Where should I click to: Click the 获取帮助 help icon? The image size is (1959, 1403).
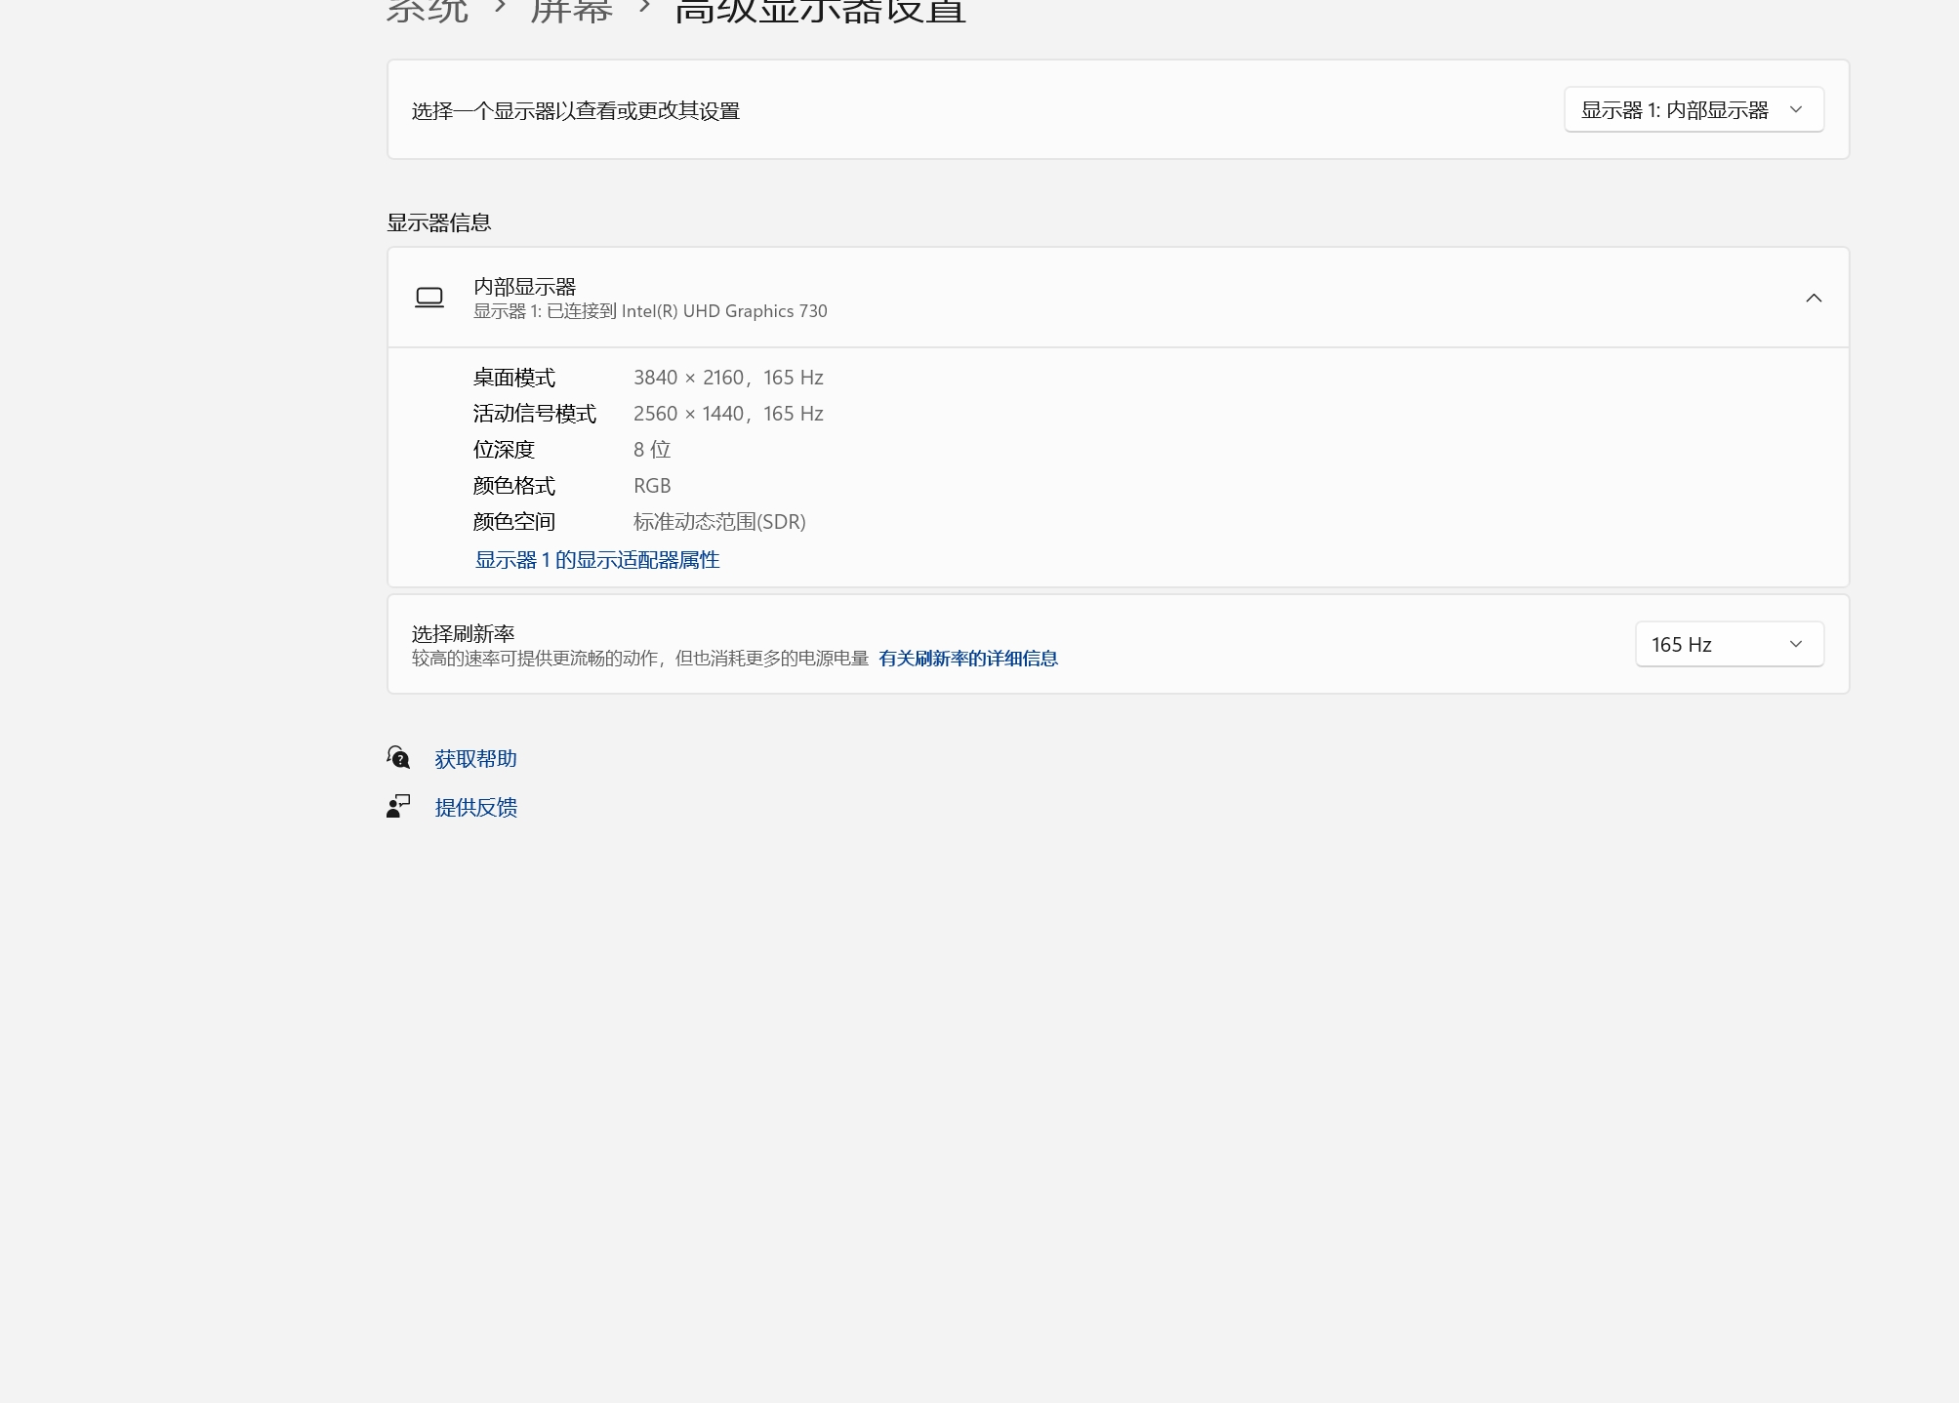coord(398,757)
